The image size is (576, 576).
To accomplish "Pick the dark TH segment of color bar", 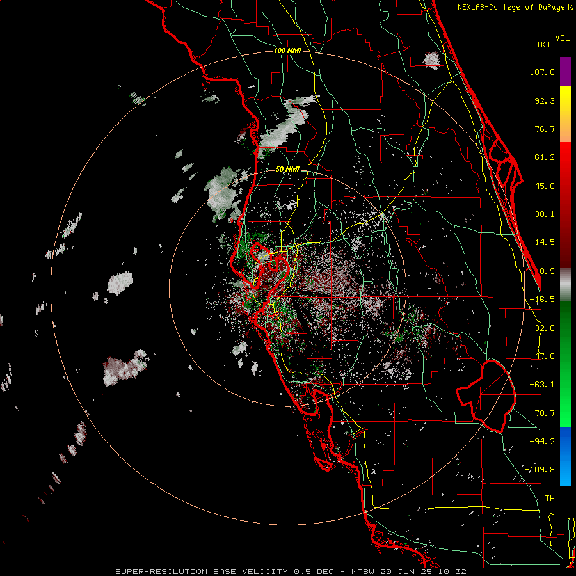I will (x=565, y=499).
